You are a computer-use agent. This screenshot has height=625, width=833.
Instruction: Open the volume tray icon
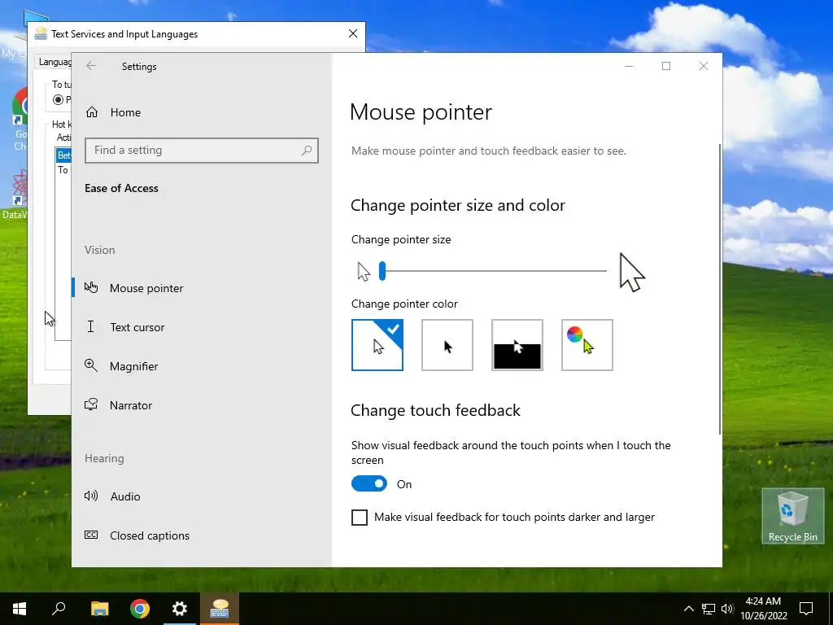[x=727, y=609]
